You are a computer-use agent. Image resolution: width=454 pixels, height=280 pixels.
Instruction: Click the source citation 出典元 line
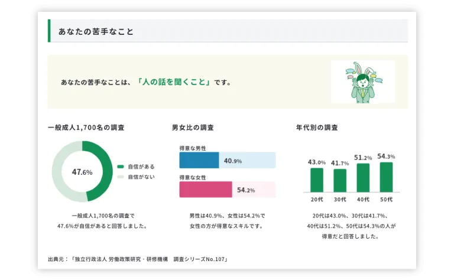[x=138, y=259]
